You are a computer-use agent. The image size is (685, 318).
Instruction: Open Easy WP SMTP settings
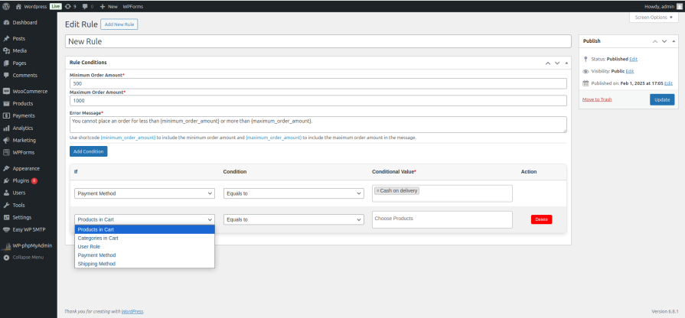tap(28, 229)
